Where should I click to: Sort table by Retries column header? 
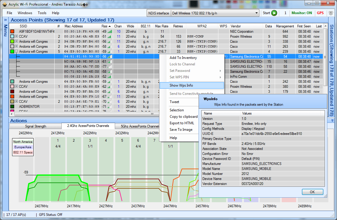click(x=178, y=26)
